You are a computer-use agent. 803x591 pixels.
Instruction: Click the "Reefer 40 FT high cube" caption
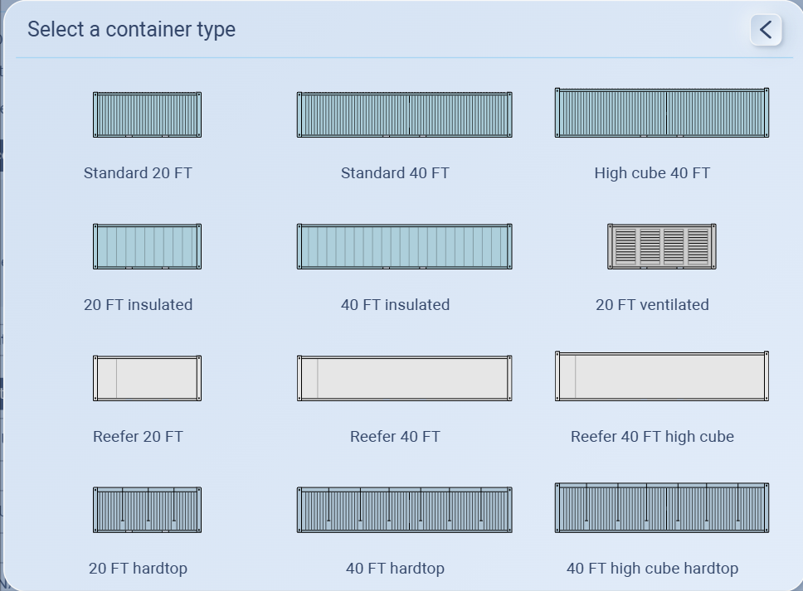(x=652, y=437)
